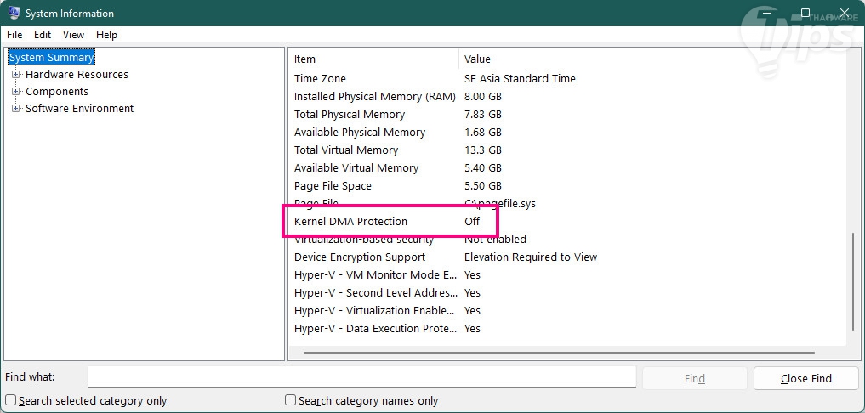This screenshot has height=413, width=865.
Task: Select the Software Environment category
Action: point(79,109)
